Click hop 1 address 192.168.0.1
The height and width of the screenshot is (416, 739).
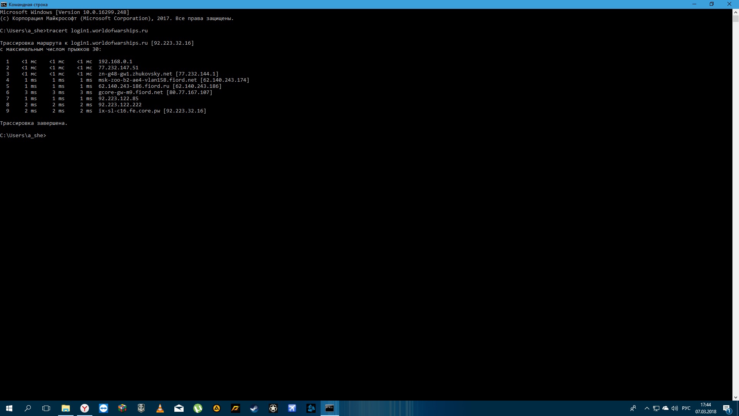click(x=115, y=62)
